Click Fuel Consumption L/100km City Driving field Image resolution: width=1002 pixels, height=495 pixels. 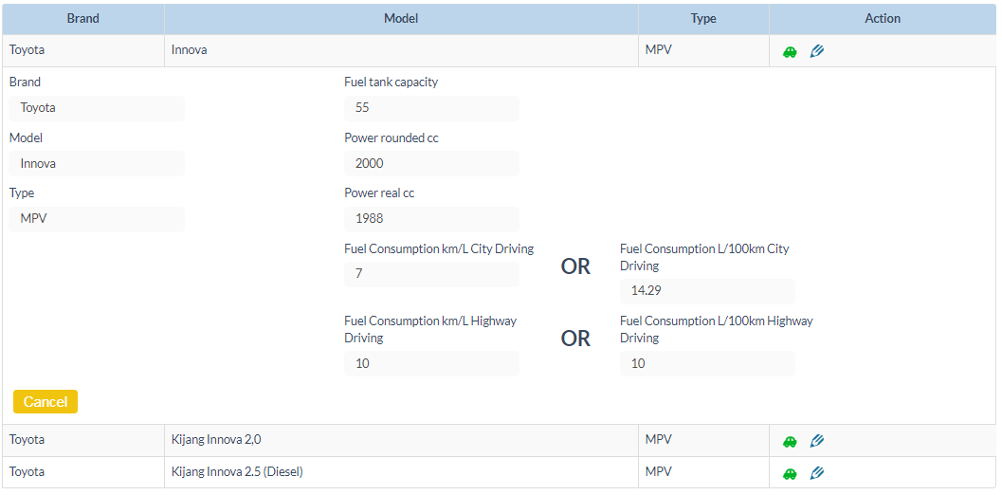click(707, 291)
